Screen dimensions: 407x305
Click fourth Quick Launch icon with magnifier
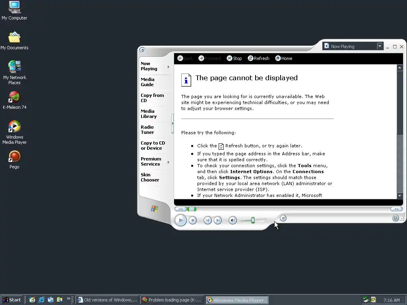60,300
